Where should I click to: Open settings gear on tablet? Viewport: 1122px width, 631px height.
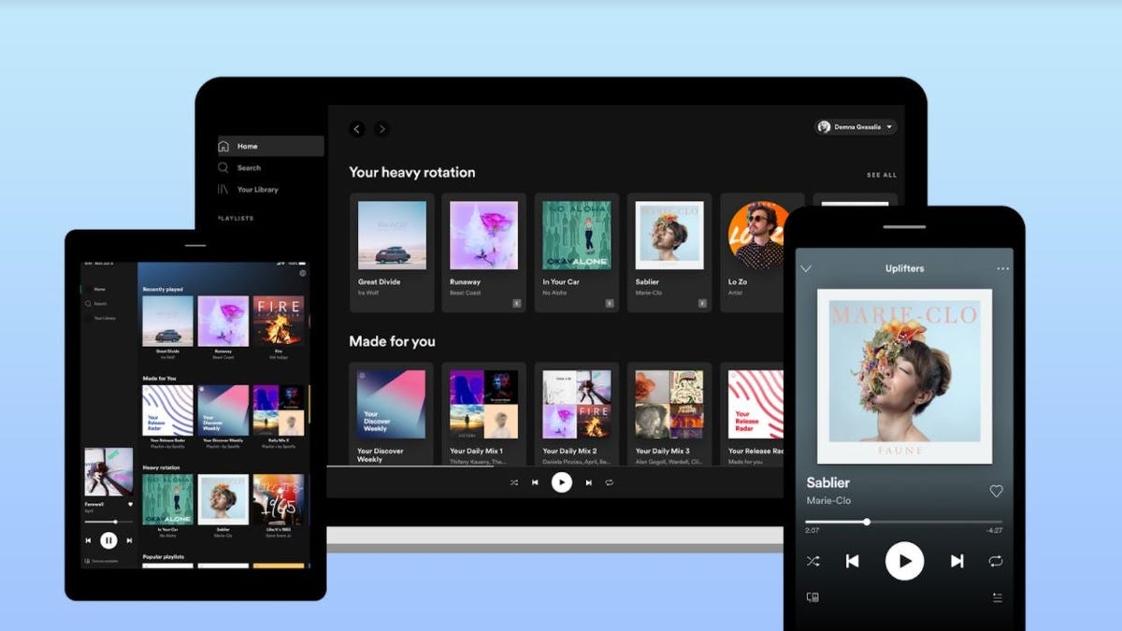pos(302,274)
